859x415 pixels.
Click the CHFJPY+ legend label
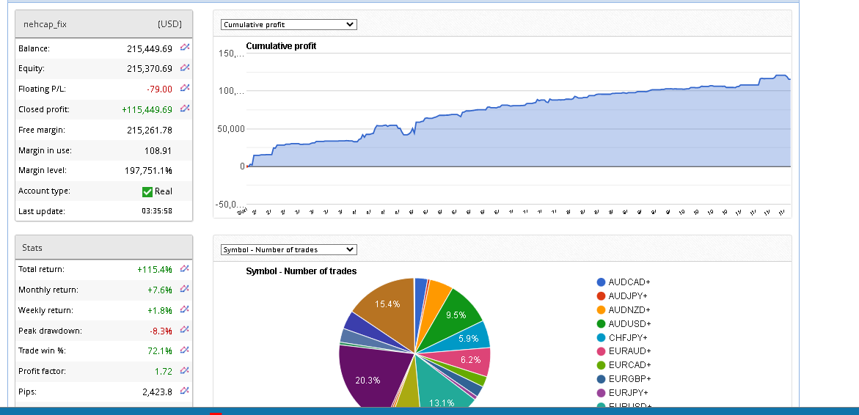pyautogui.click(x=629, y=338)
